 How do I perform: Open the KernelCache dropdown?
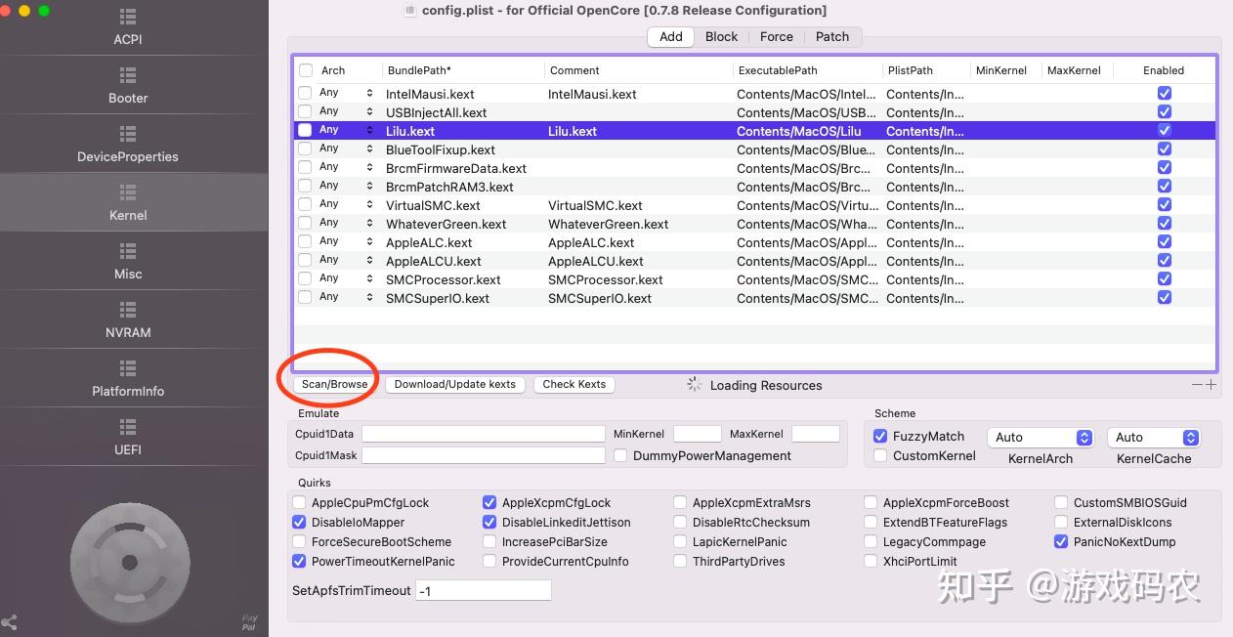(1154, 437)
